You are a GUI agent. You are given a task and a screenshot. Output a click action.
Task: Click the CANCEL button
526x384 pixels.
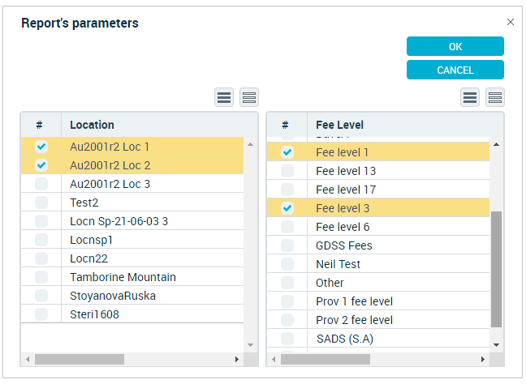(455, 70)
